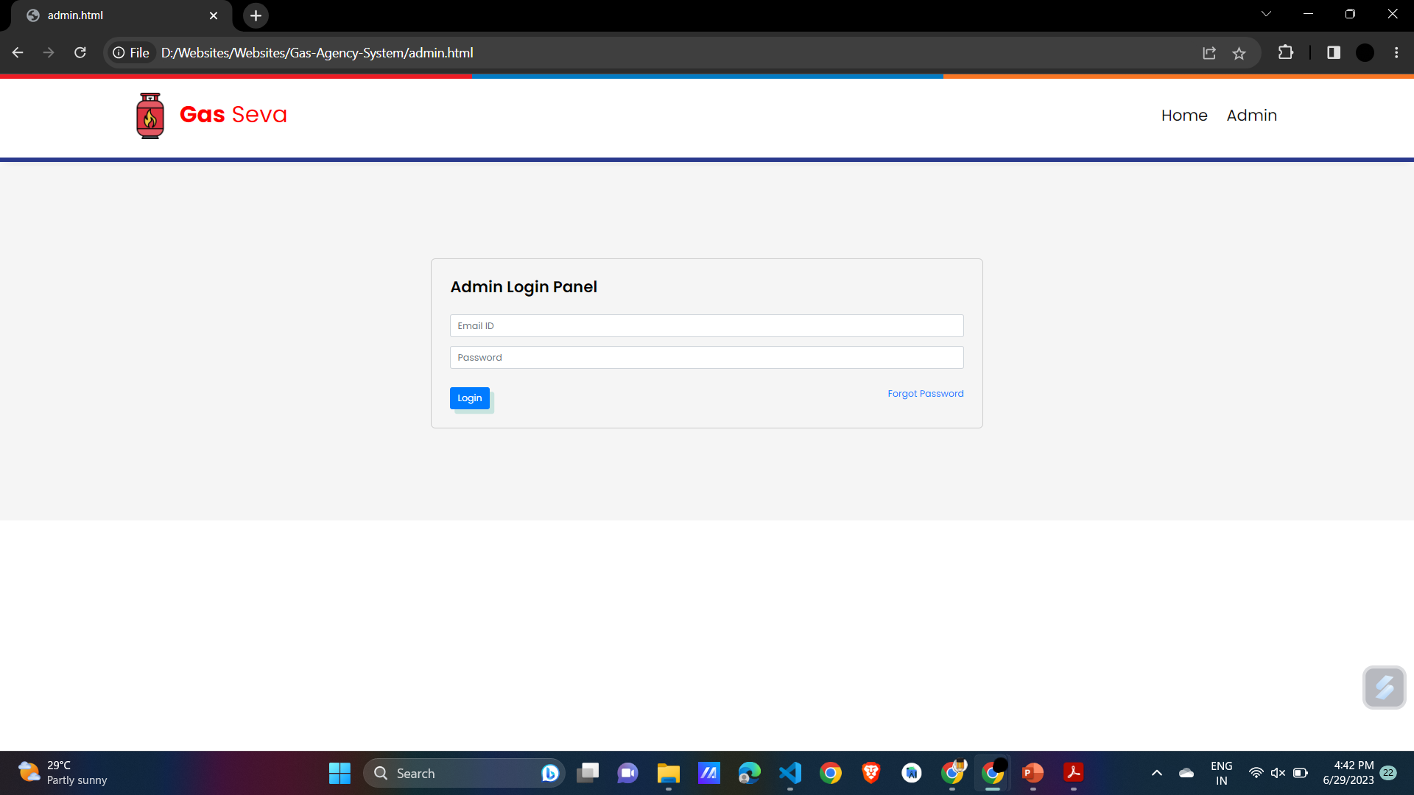Reload the admin.html page

point(80,52)
